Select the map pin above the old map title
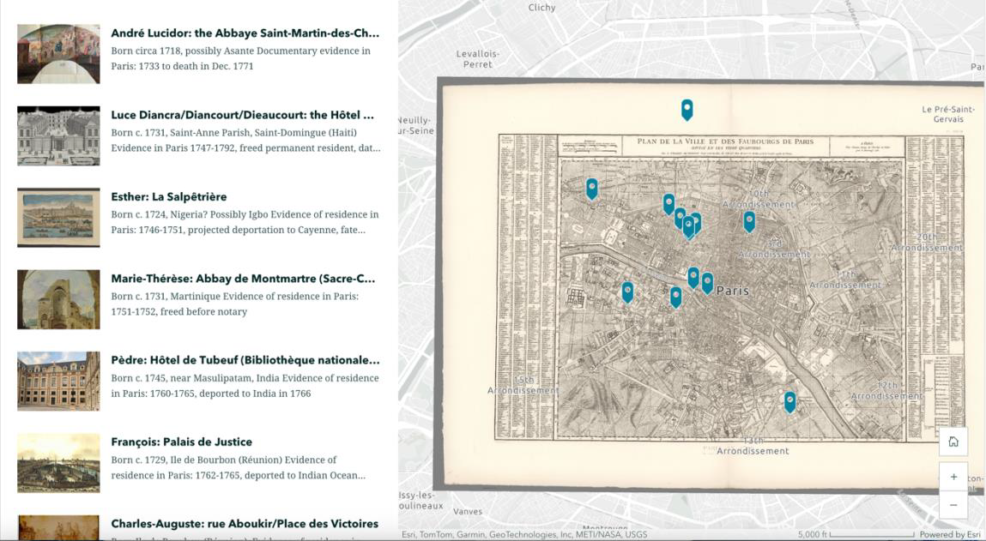This screenshot has height=541, width=986. [x=687, y=110]
